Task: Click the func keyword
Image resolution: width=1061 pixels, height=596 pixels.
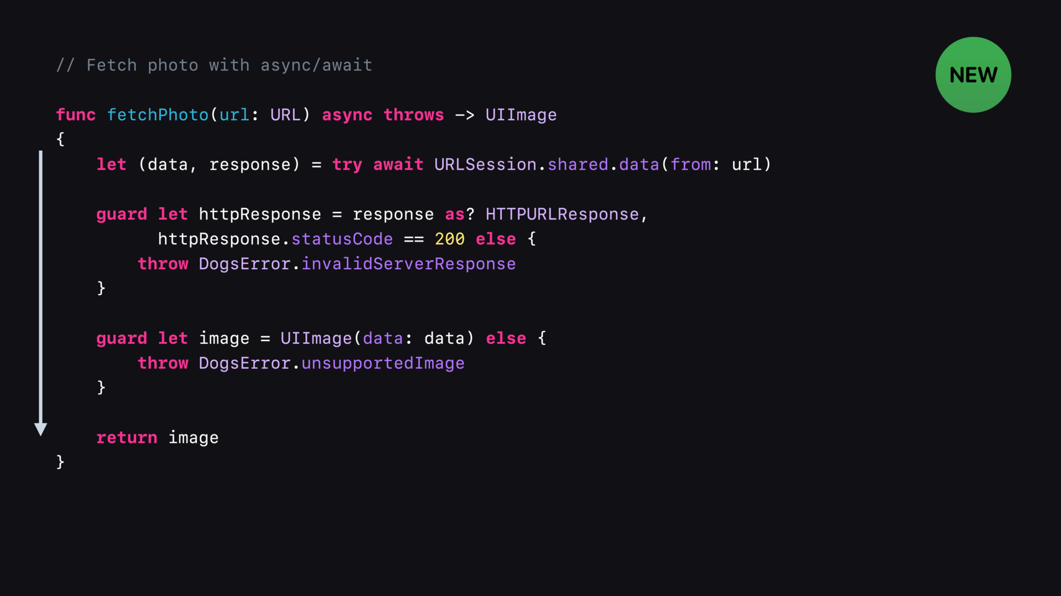Action: pyautogui.click(x=76, y=115)
